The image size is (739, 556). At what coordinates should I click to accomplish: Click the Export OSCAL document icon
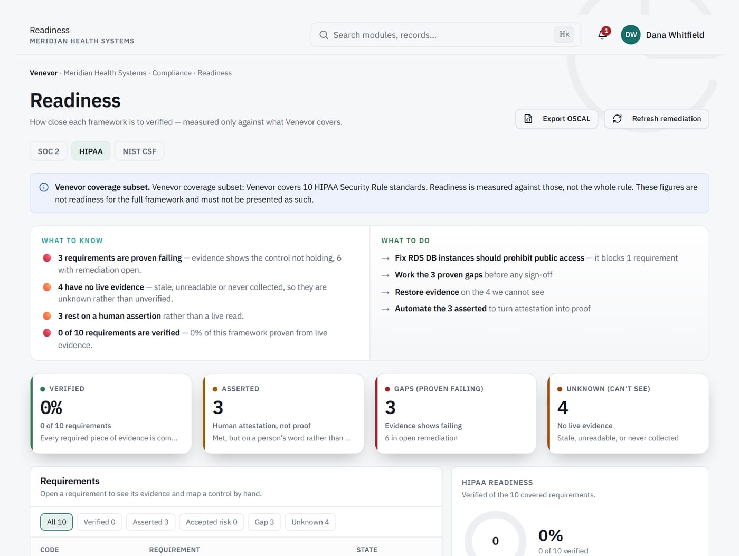click(x=528, y=119)
